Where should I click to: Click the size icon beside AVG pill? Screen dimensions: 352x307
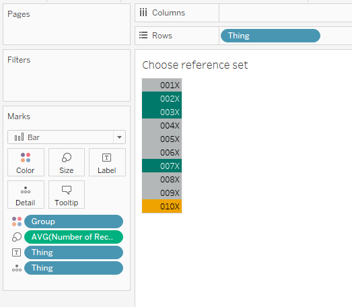[x=17, y=237]
